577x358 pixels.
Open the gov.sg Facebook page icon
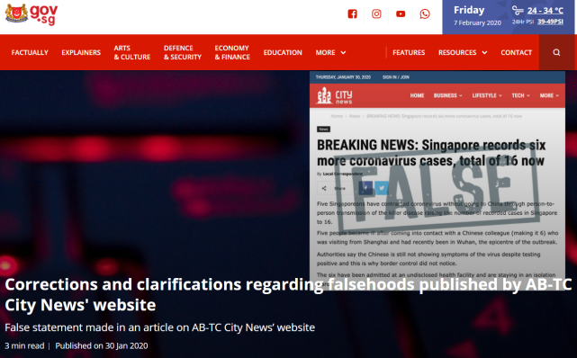click(352, 14)
